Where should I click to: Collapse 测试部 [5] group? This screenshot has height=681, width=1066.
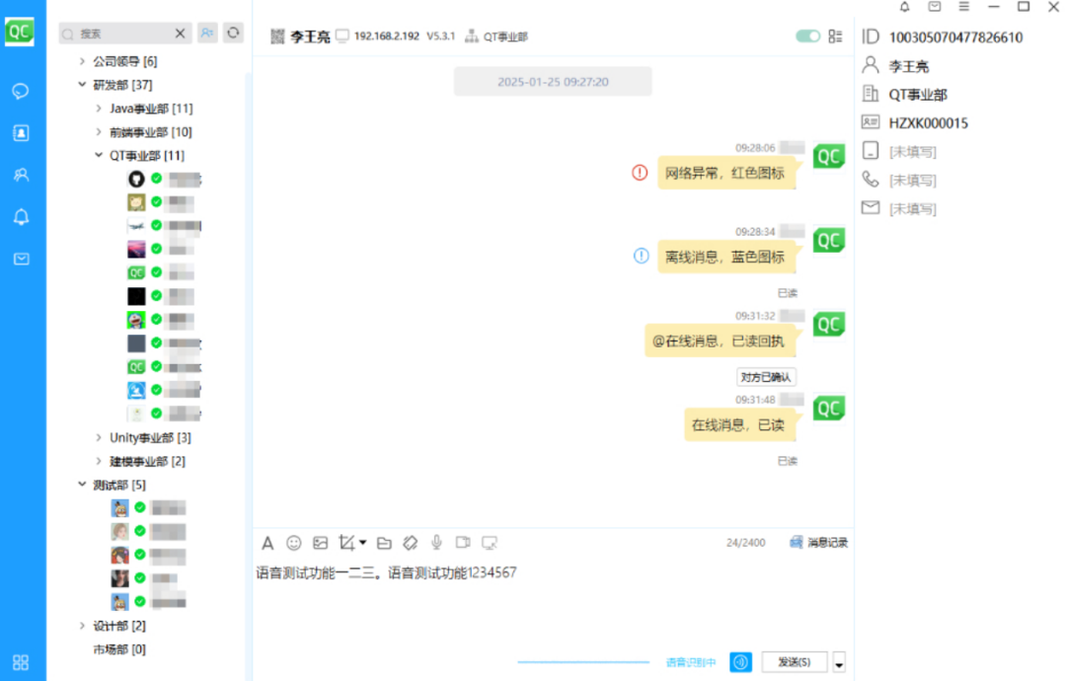[82, 484]
